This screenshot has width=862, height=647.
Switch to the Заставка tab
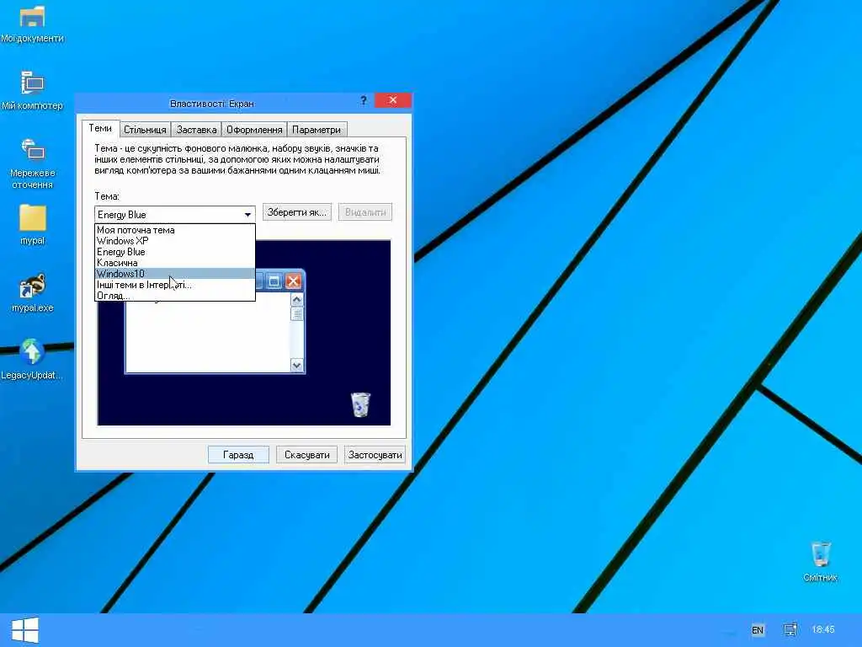[196, 130]
